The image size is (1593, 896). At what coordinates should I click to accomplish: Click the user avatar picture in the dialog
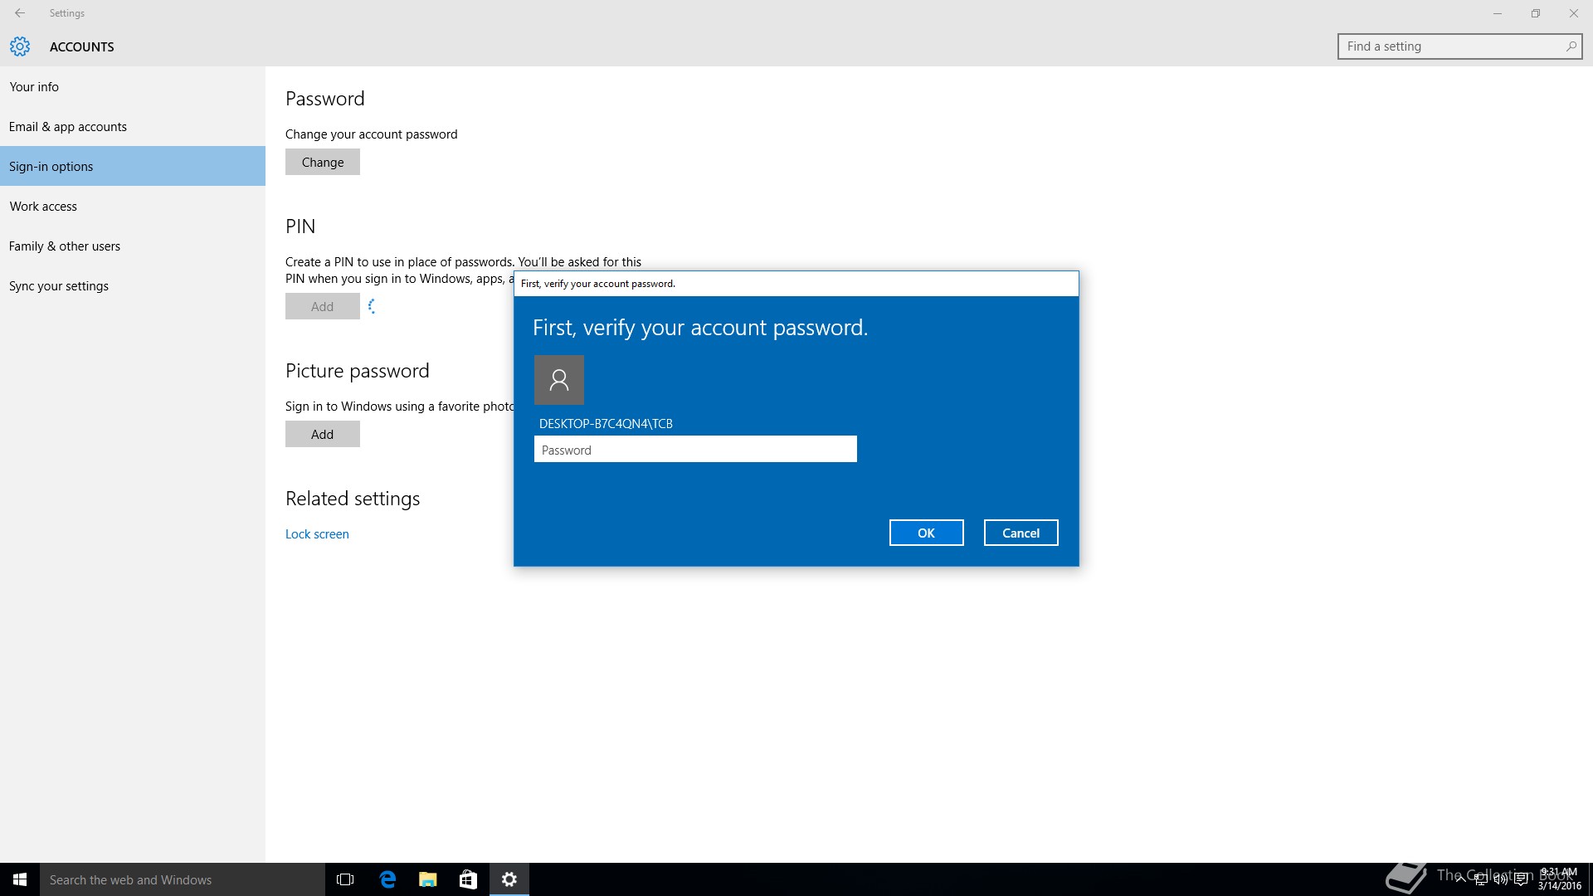tap(559, 380)
